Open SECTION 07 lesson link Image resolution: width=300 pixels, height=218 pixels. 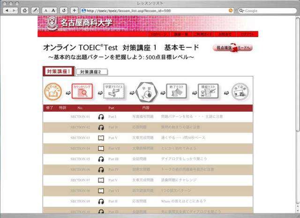(80, 180)
